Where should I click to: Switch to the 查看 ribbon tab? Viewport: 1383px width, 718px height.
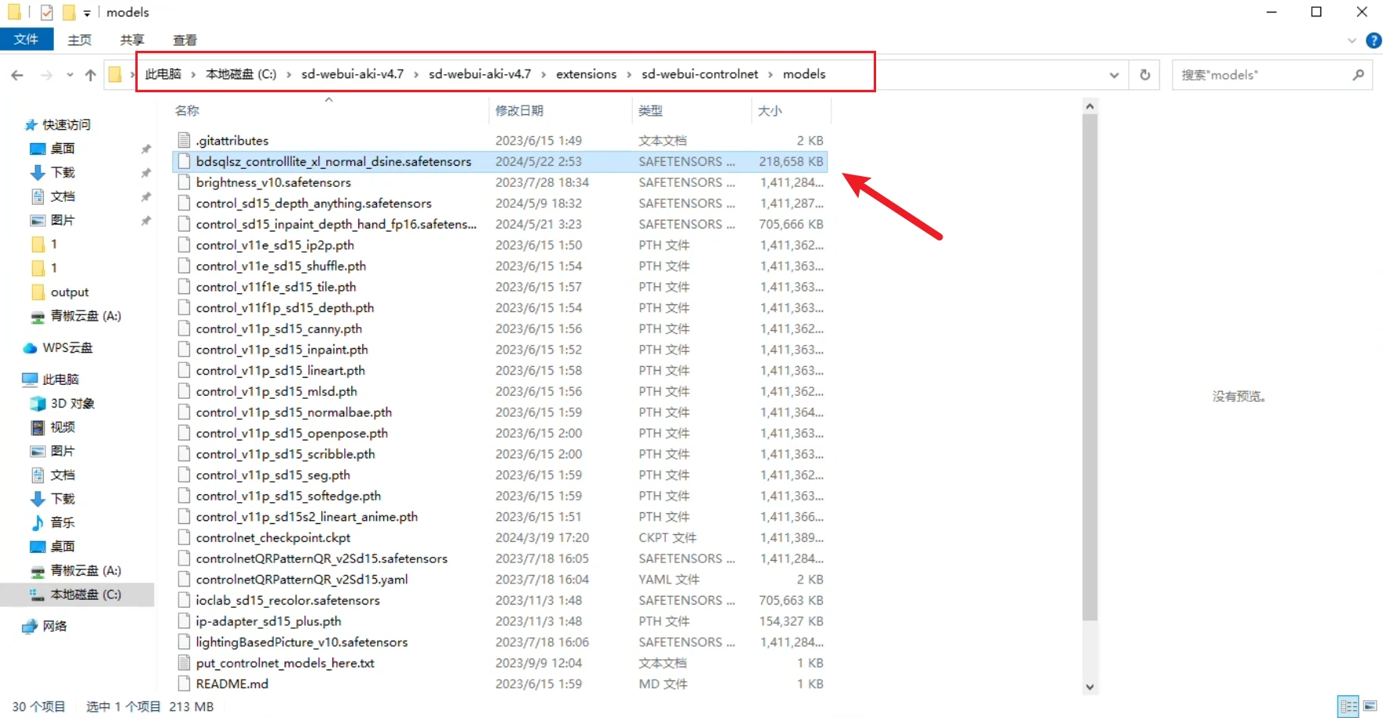185,40
